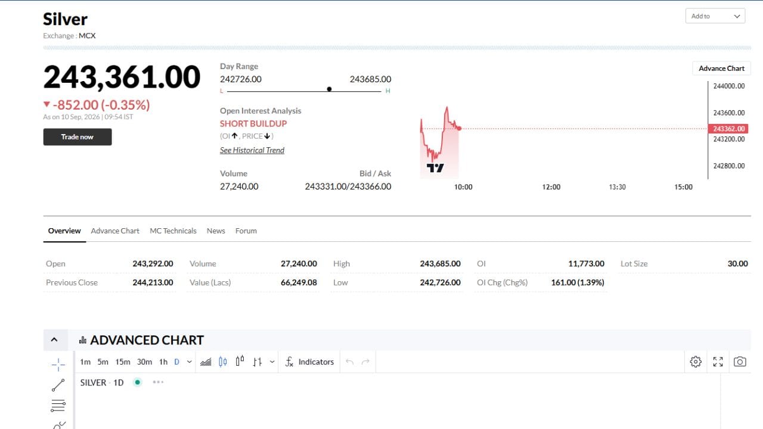
Task: Click the Lot Size value 30.00
Action: click(x=738, y=263)
